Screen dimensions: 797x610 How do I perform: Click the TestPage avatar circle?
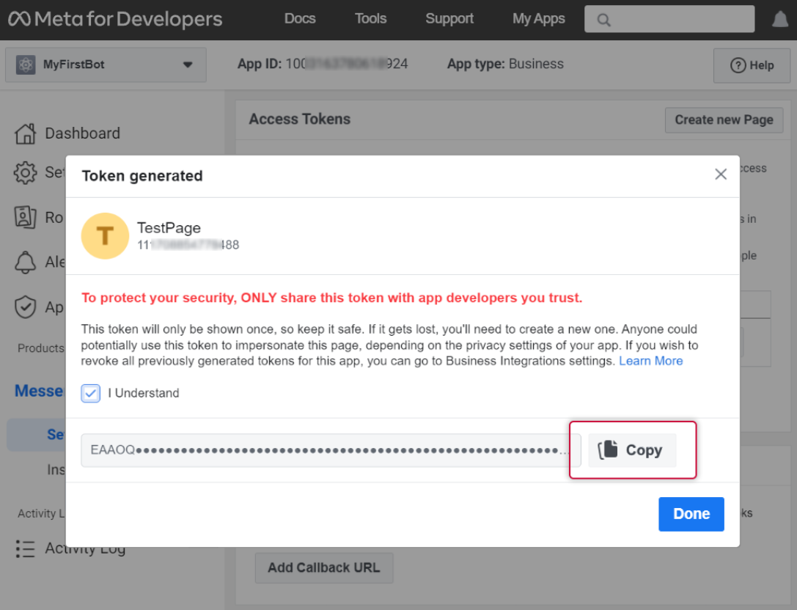point(105,236)
